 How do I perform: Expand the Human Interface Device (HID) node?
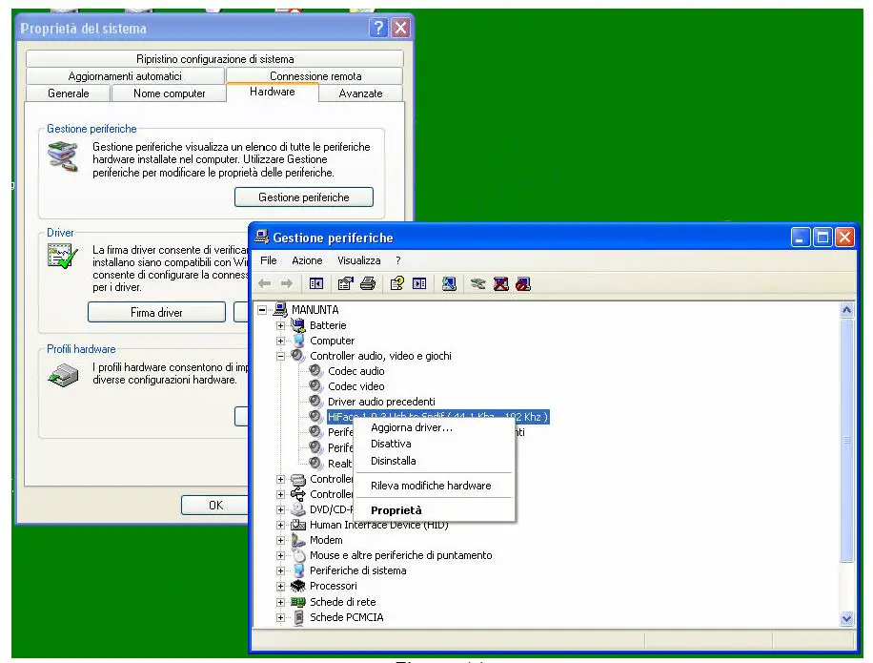280,525
